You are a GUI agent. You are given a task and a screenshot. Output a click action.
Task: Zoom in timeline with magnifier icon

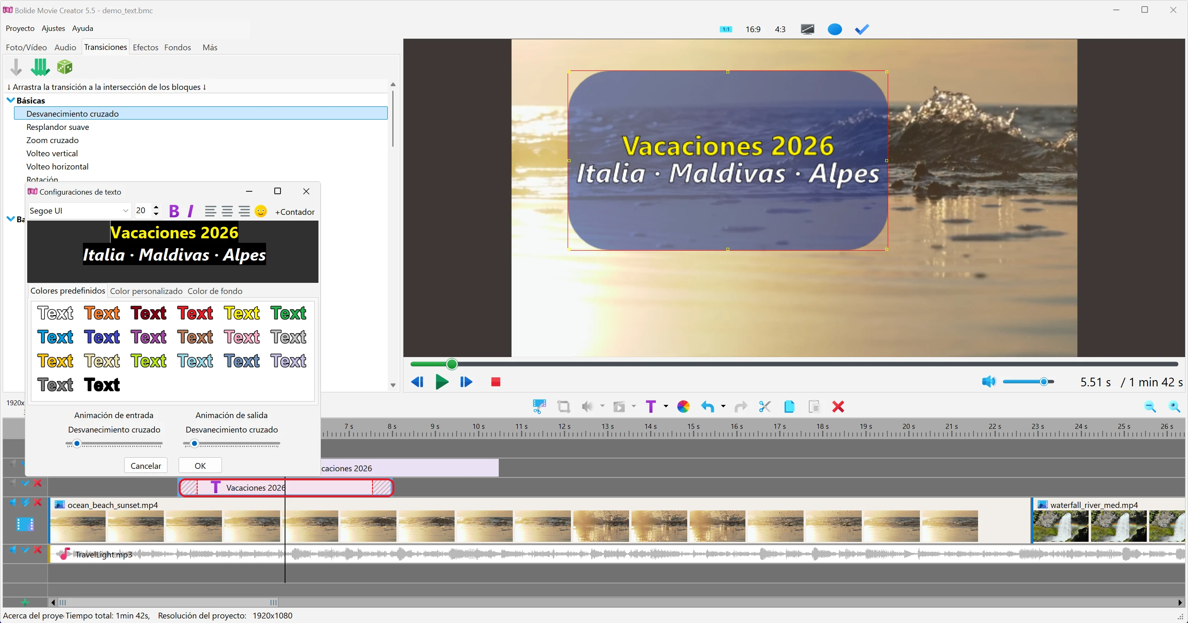[1174, 407]
